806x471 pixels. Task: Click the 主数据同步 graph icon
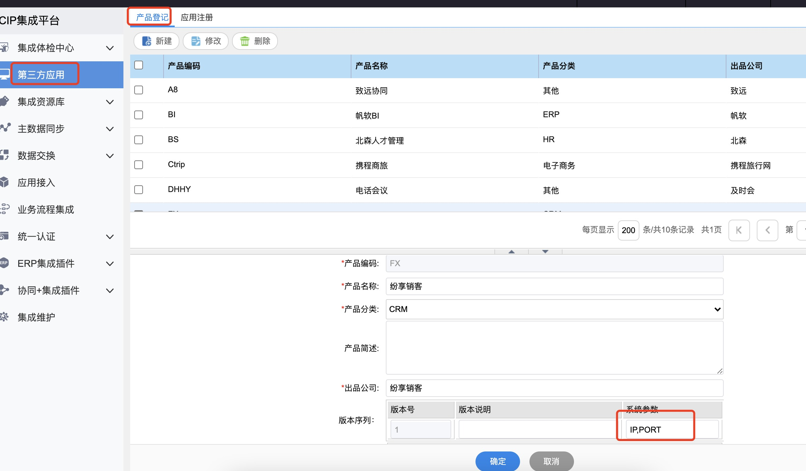(5, 128)
